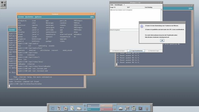The width and height of the screenshot is (199, 112).
Task: Open the Bearbeiten menu in the Terminal
Action: click(x=29, y=17)
